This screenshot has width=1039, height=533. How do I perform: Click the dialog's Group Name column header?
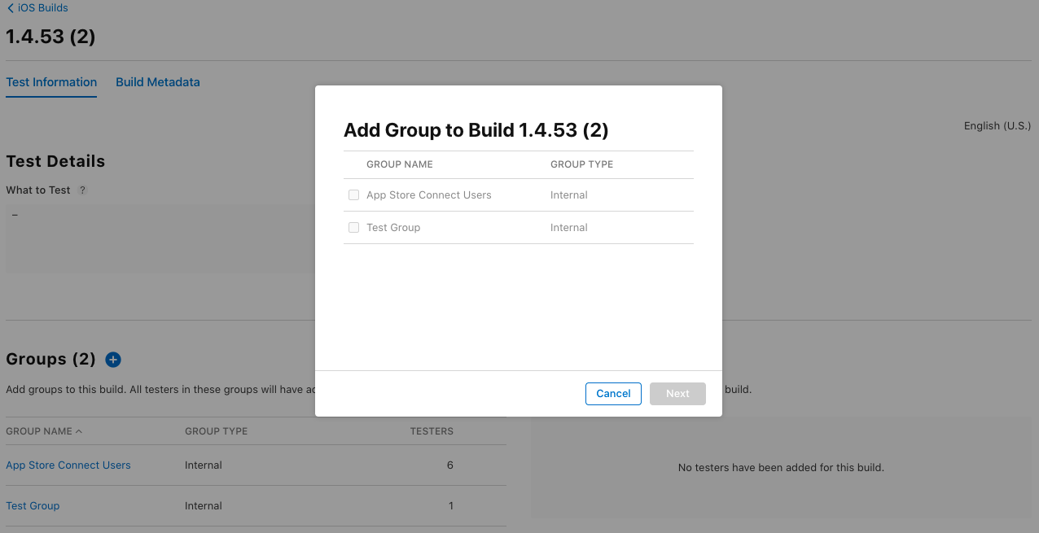click(400, 164)
